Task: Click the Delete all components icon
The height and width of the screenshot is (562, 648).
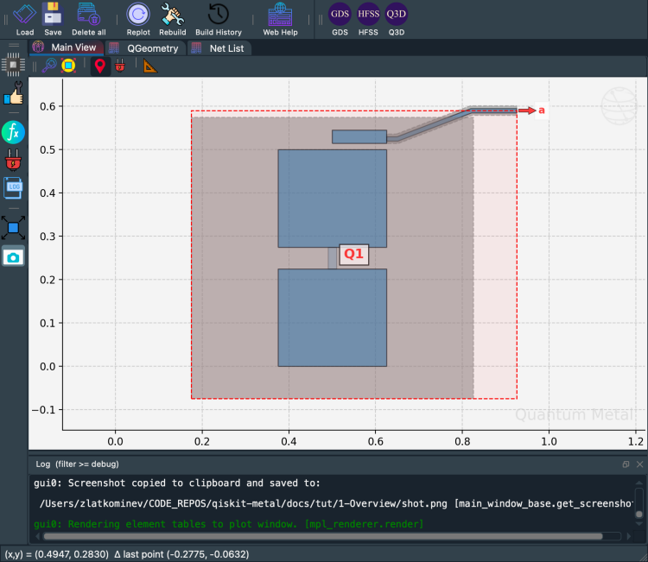Action: click(x=88, y=15)
